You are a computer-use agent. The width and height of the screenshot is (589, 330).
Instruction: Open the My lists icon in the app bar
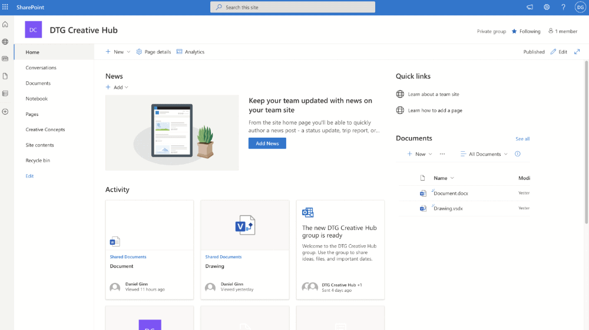click(5, 94)
